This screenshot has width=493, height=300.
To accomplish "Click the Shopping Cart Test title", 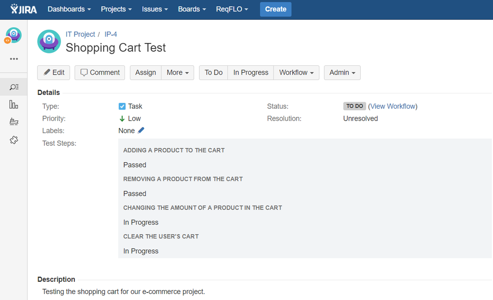I will 115,48.
